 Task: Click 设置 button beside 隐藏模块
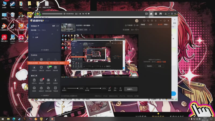pos(159,66)
